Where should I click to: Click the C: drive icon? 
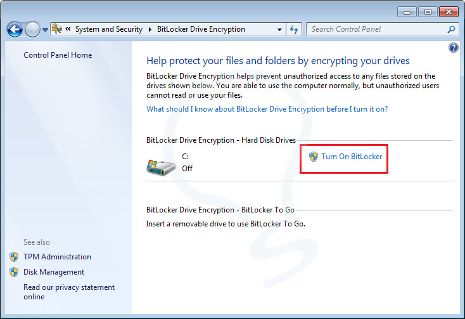[161, 166]
